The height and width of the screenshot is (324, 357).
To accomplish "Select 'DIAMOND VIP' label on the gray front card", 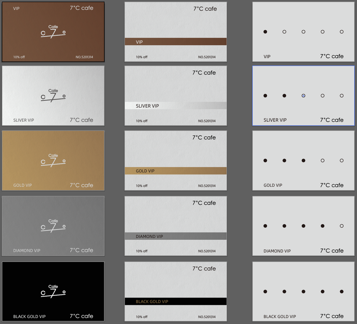I will [x=27, y=250].
